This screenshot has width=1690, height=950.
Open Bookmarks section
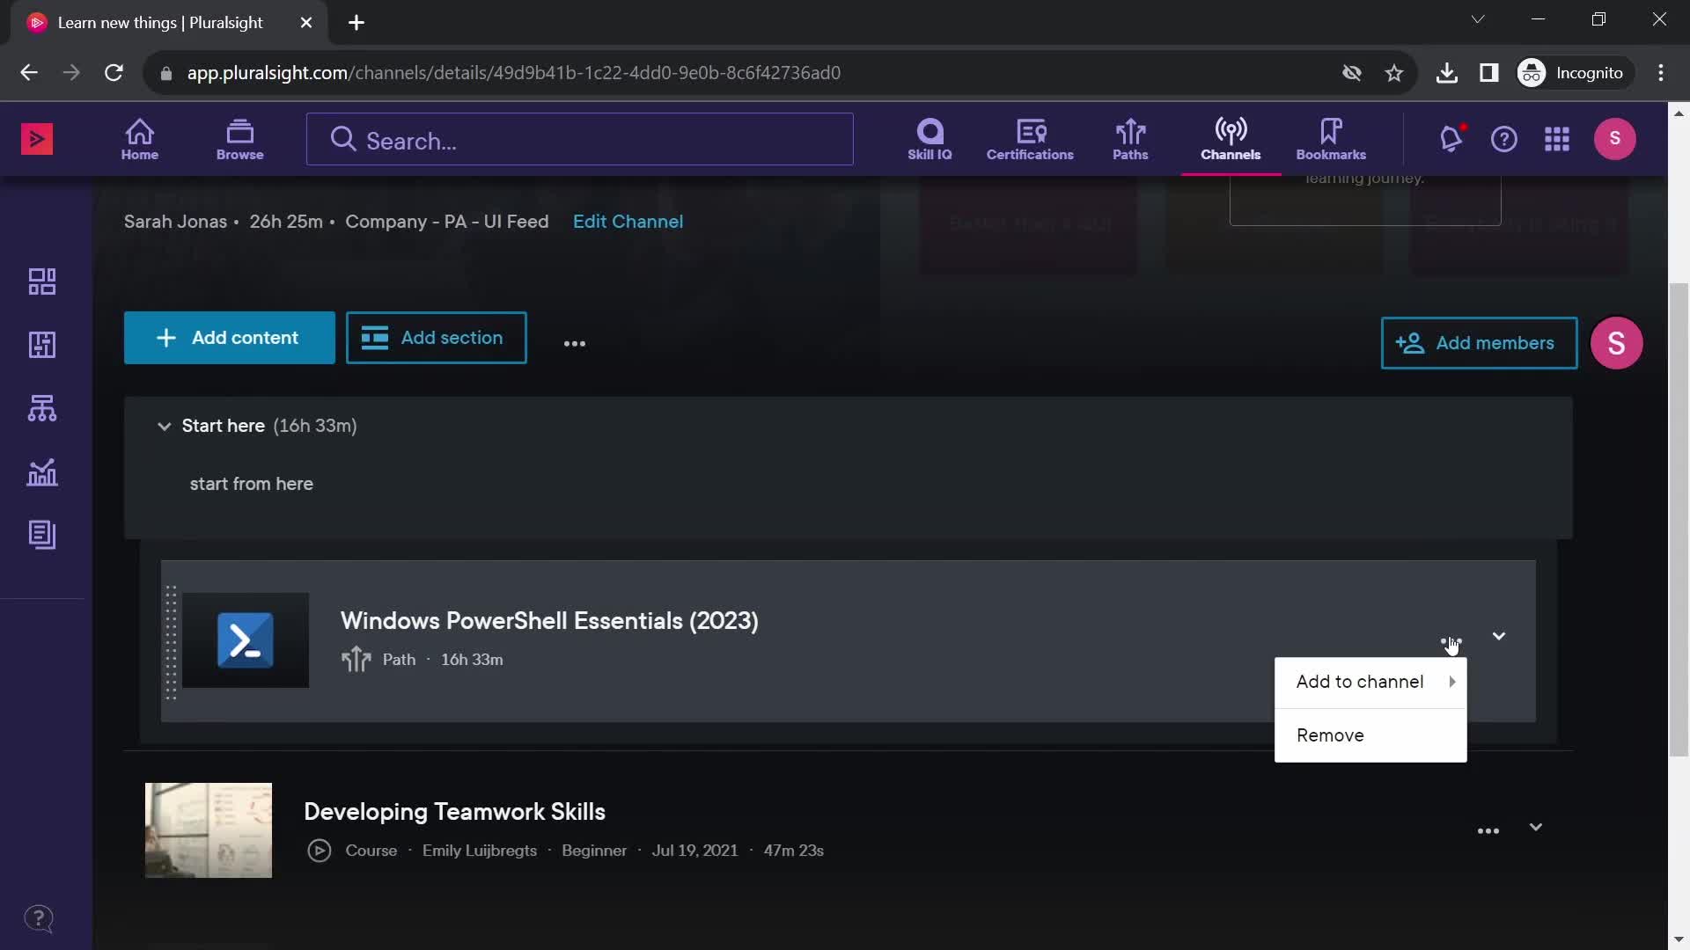coord(1332,138)
